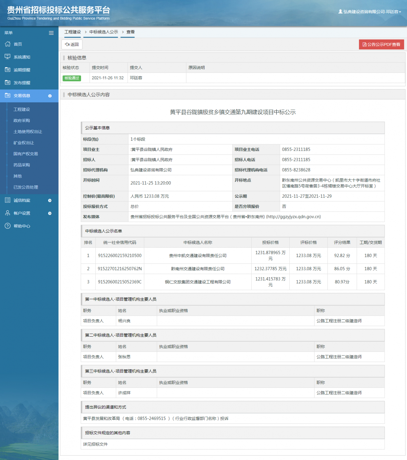This screenshot has width=407, height=460.
Task: Click the 帮助中心 question mark icon
Action: [x=7, y=226]
